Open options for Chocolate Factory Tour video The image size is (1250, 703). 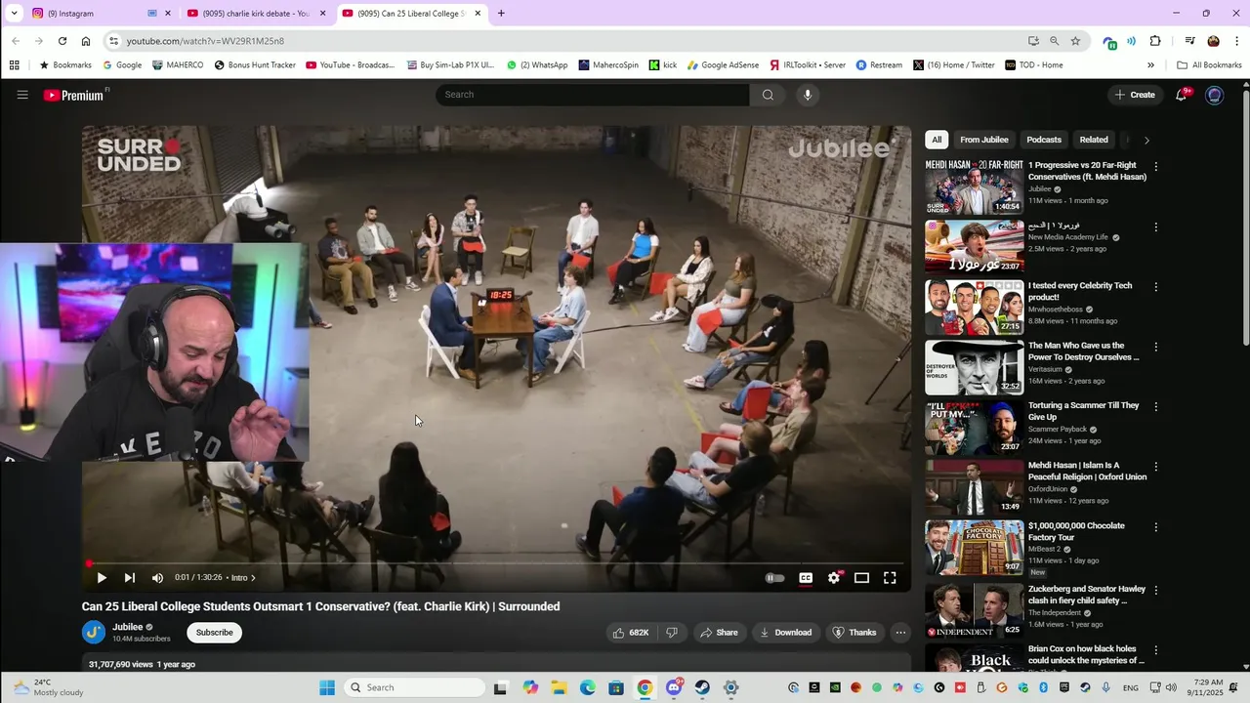[x=1156, y=526]
